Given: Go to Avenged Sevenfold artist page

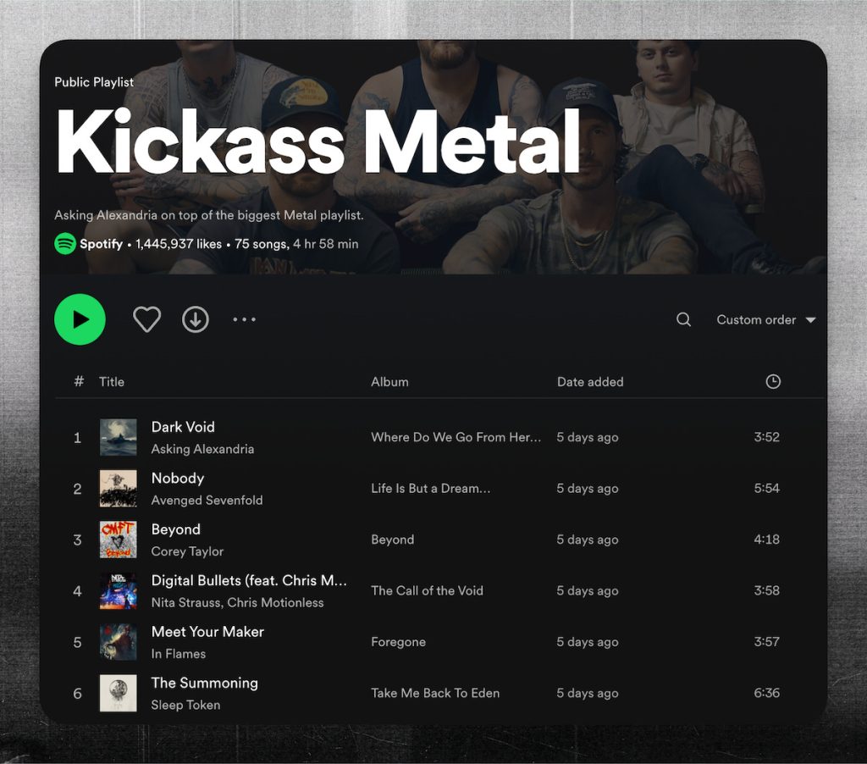Looking at the screenshot, I should (207, 501).
